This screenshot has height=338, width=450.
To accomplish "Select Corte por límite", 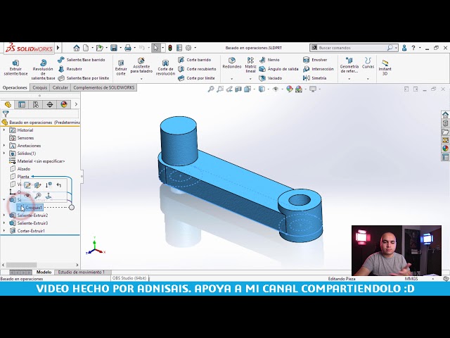I will [196, 78].
